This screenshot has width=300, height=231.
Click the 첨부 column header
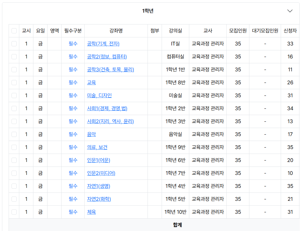pyautogui.click(x=154, y=30)
